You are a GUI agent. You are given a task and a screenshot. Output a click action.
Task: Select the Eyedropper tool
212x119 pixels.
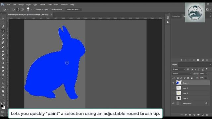[x=3, y=39]
